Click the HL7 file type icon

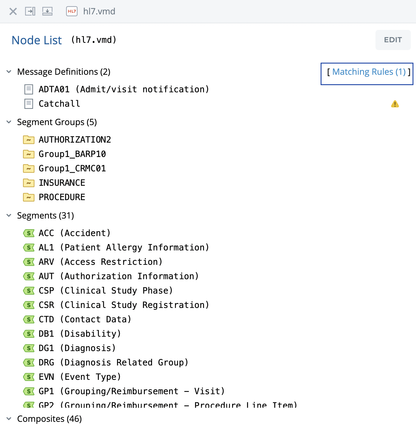pyautogui.click(x=72, y=12)
